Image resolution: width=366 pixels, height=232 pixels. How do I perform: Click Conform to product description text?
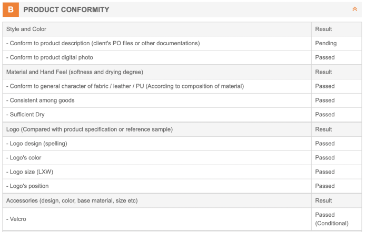pos(103,43)
